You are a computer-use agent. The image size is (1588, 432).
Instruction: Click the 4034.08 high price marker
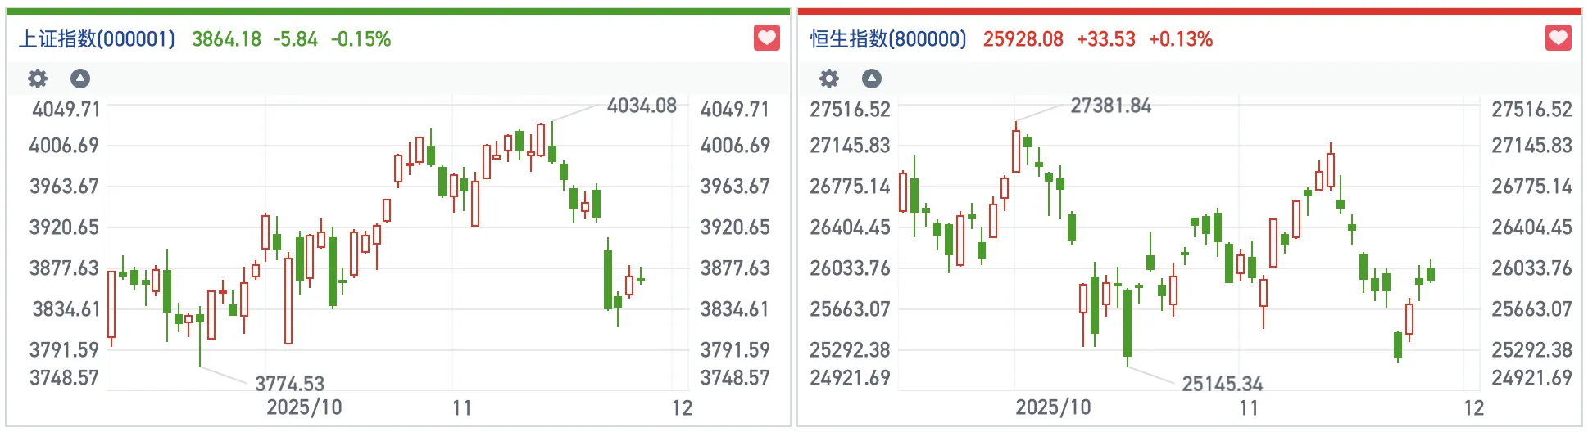[642, 106]
